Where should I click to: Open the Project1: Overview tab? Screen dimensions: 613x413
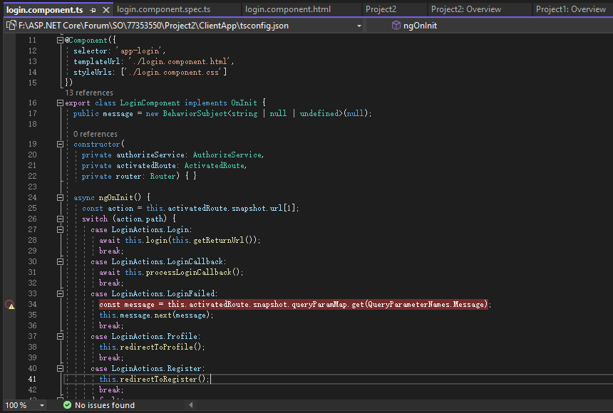click(x=570, y=10)
